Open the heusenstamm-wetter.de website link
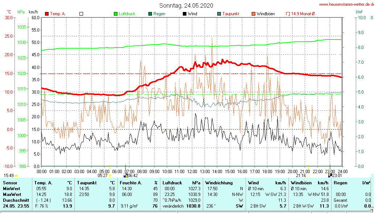The height and width of the screenshot is (213, 375). click(x=346, y=4)
